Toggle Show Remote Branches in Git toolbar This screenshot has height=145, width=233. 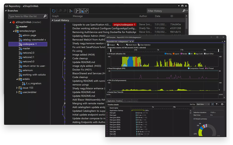[x=81, y=11]
